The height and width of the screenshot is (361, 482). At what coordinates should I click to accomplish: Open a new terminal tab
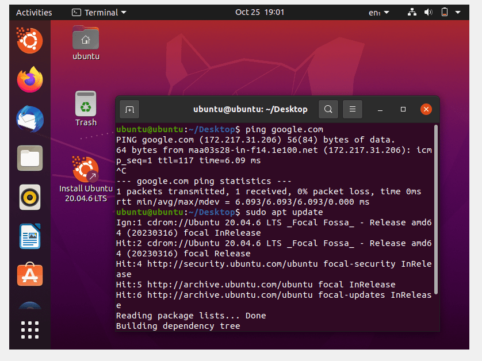129,109
